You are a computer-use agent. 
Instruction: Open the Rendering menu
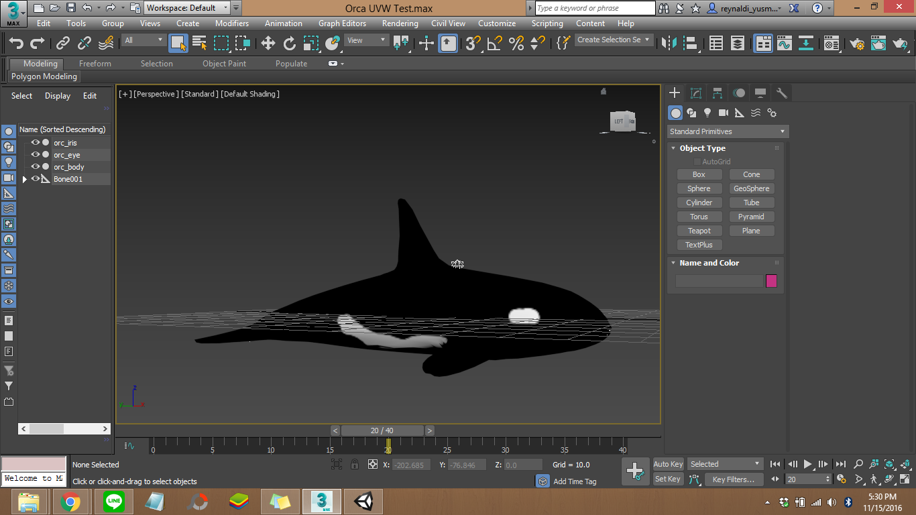(x=400, y=23)
